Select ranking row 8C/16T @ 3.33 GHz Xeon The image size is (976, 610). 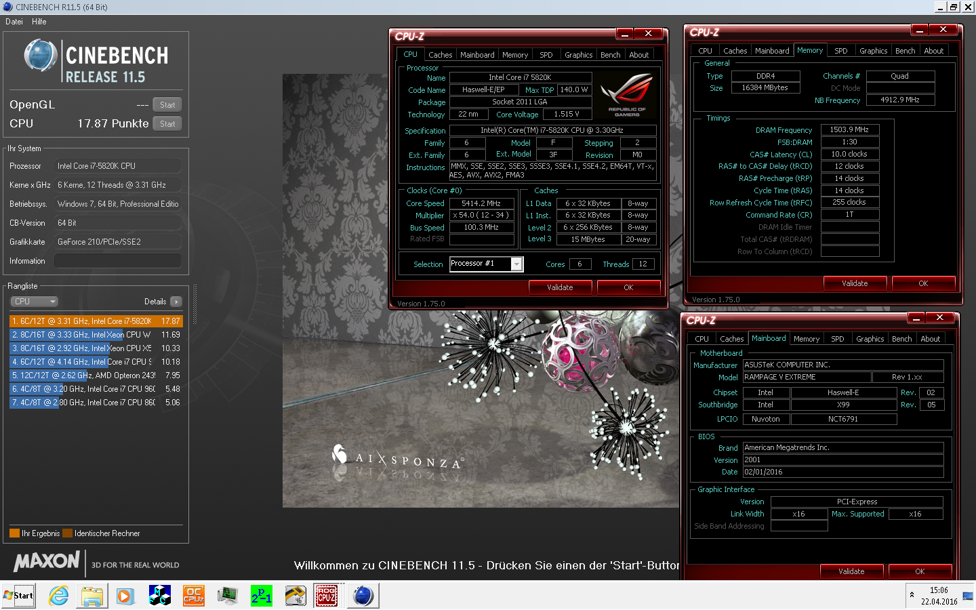click(96, 335)
